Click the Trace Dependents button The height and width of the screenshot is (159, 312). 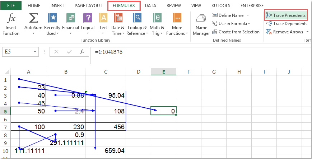(287, 24)
